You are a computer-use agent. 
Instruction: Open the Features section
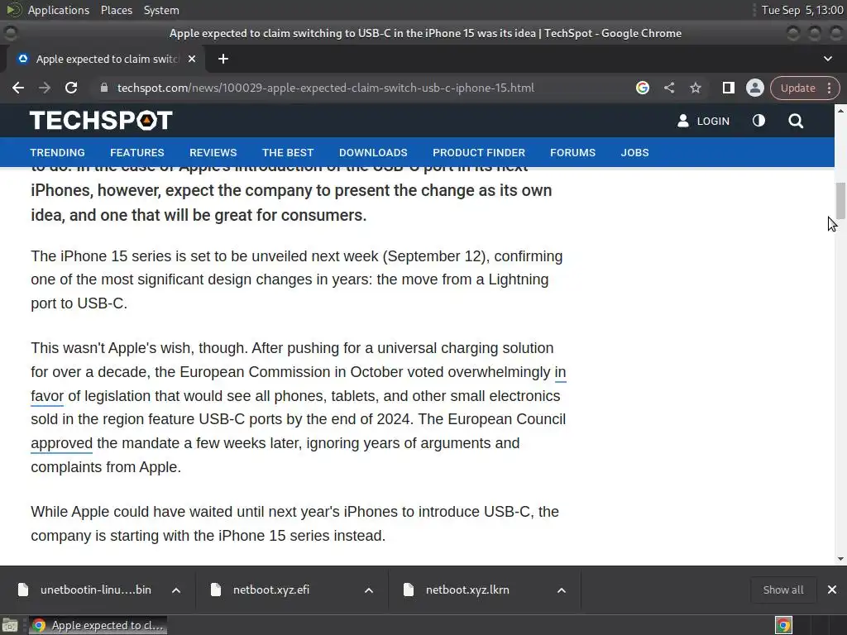pyautogui.click(x=137, y=153)
